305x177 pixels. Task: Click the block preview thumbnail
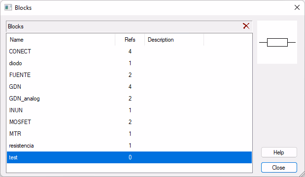pos(277,42)
